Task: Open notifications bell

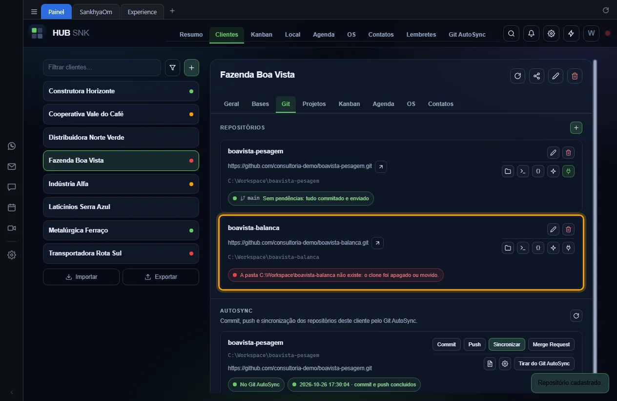Action: tap(531, 34)
